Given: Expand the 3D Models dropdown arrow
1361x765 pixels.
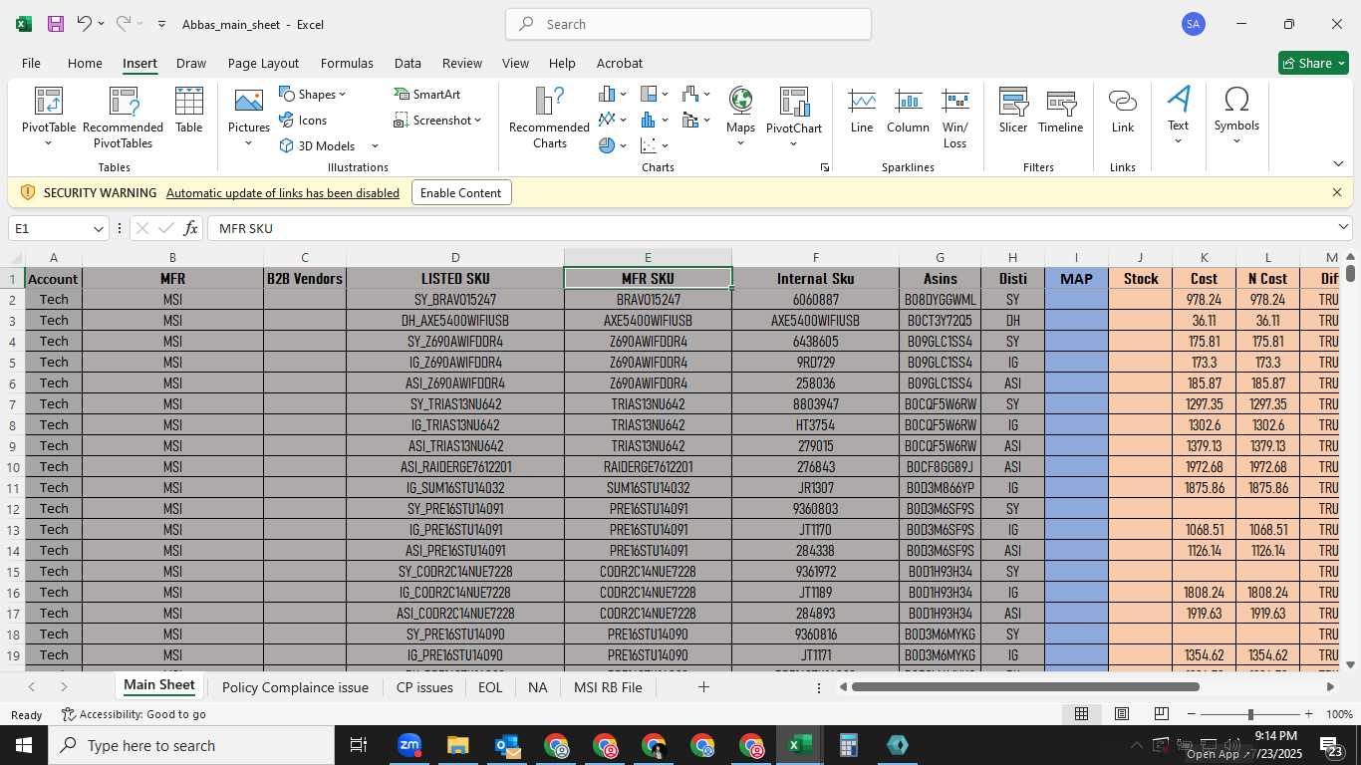Looking at the screenshot, I should [x=375, y=146].
